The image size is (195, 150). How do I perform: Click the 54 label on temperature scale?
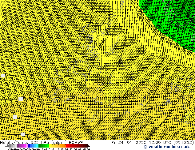coord(89,149)
